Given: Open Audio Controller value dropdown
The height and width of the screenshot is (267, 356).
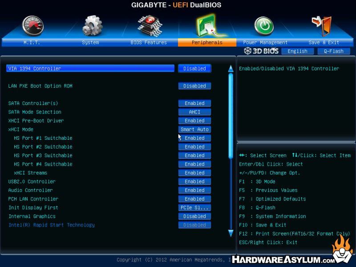Looking at the screenshot, I should (x=194, y=190).
